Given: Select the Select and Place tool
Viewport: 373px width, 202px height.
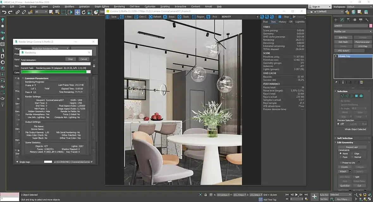Looking at the screenshot, I should (96, 12).
